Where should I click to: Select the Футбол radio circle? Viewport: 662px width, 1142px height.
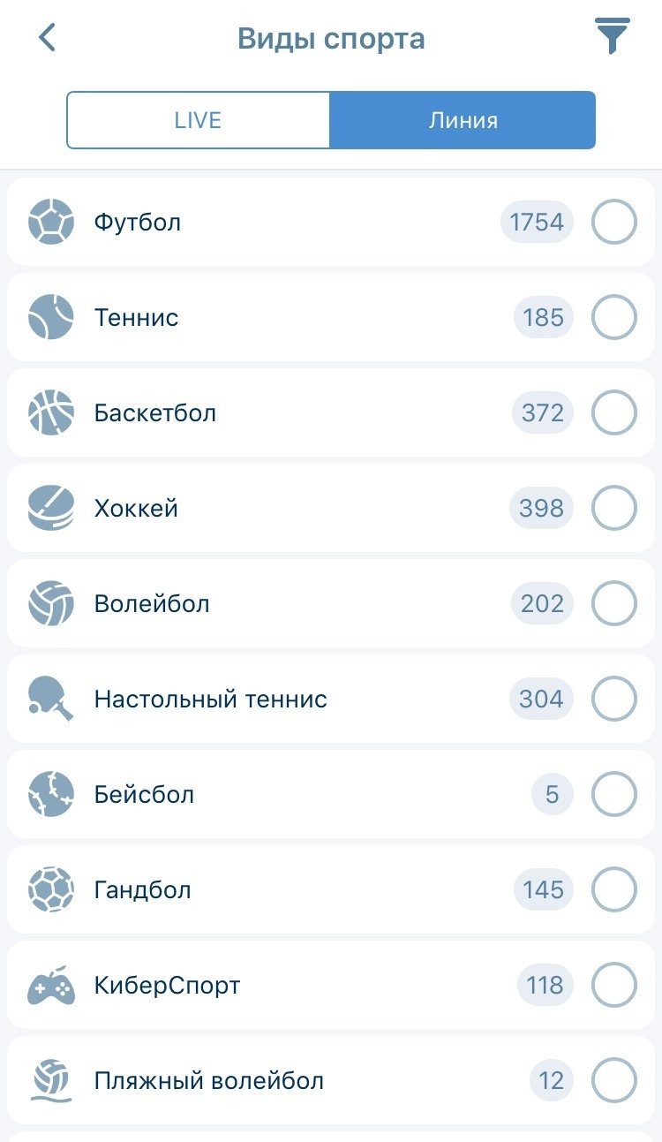(613, 222)
